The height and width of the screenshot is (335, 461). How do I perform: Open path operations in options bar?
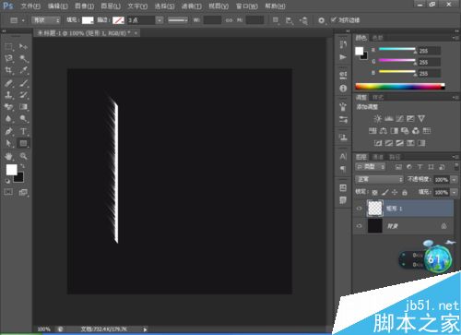(x=276, y=20)
